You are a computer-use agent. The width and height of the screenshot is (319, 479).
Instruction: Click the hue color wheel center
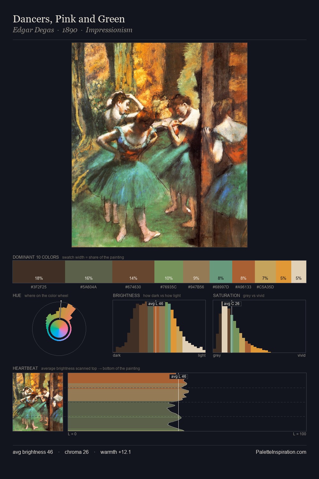coord(59,329)
